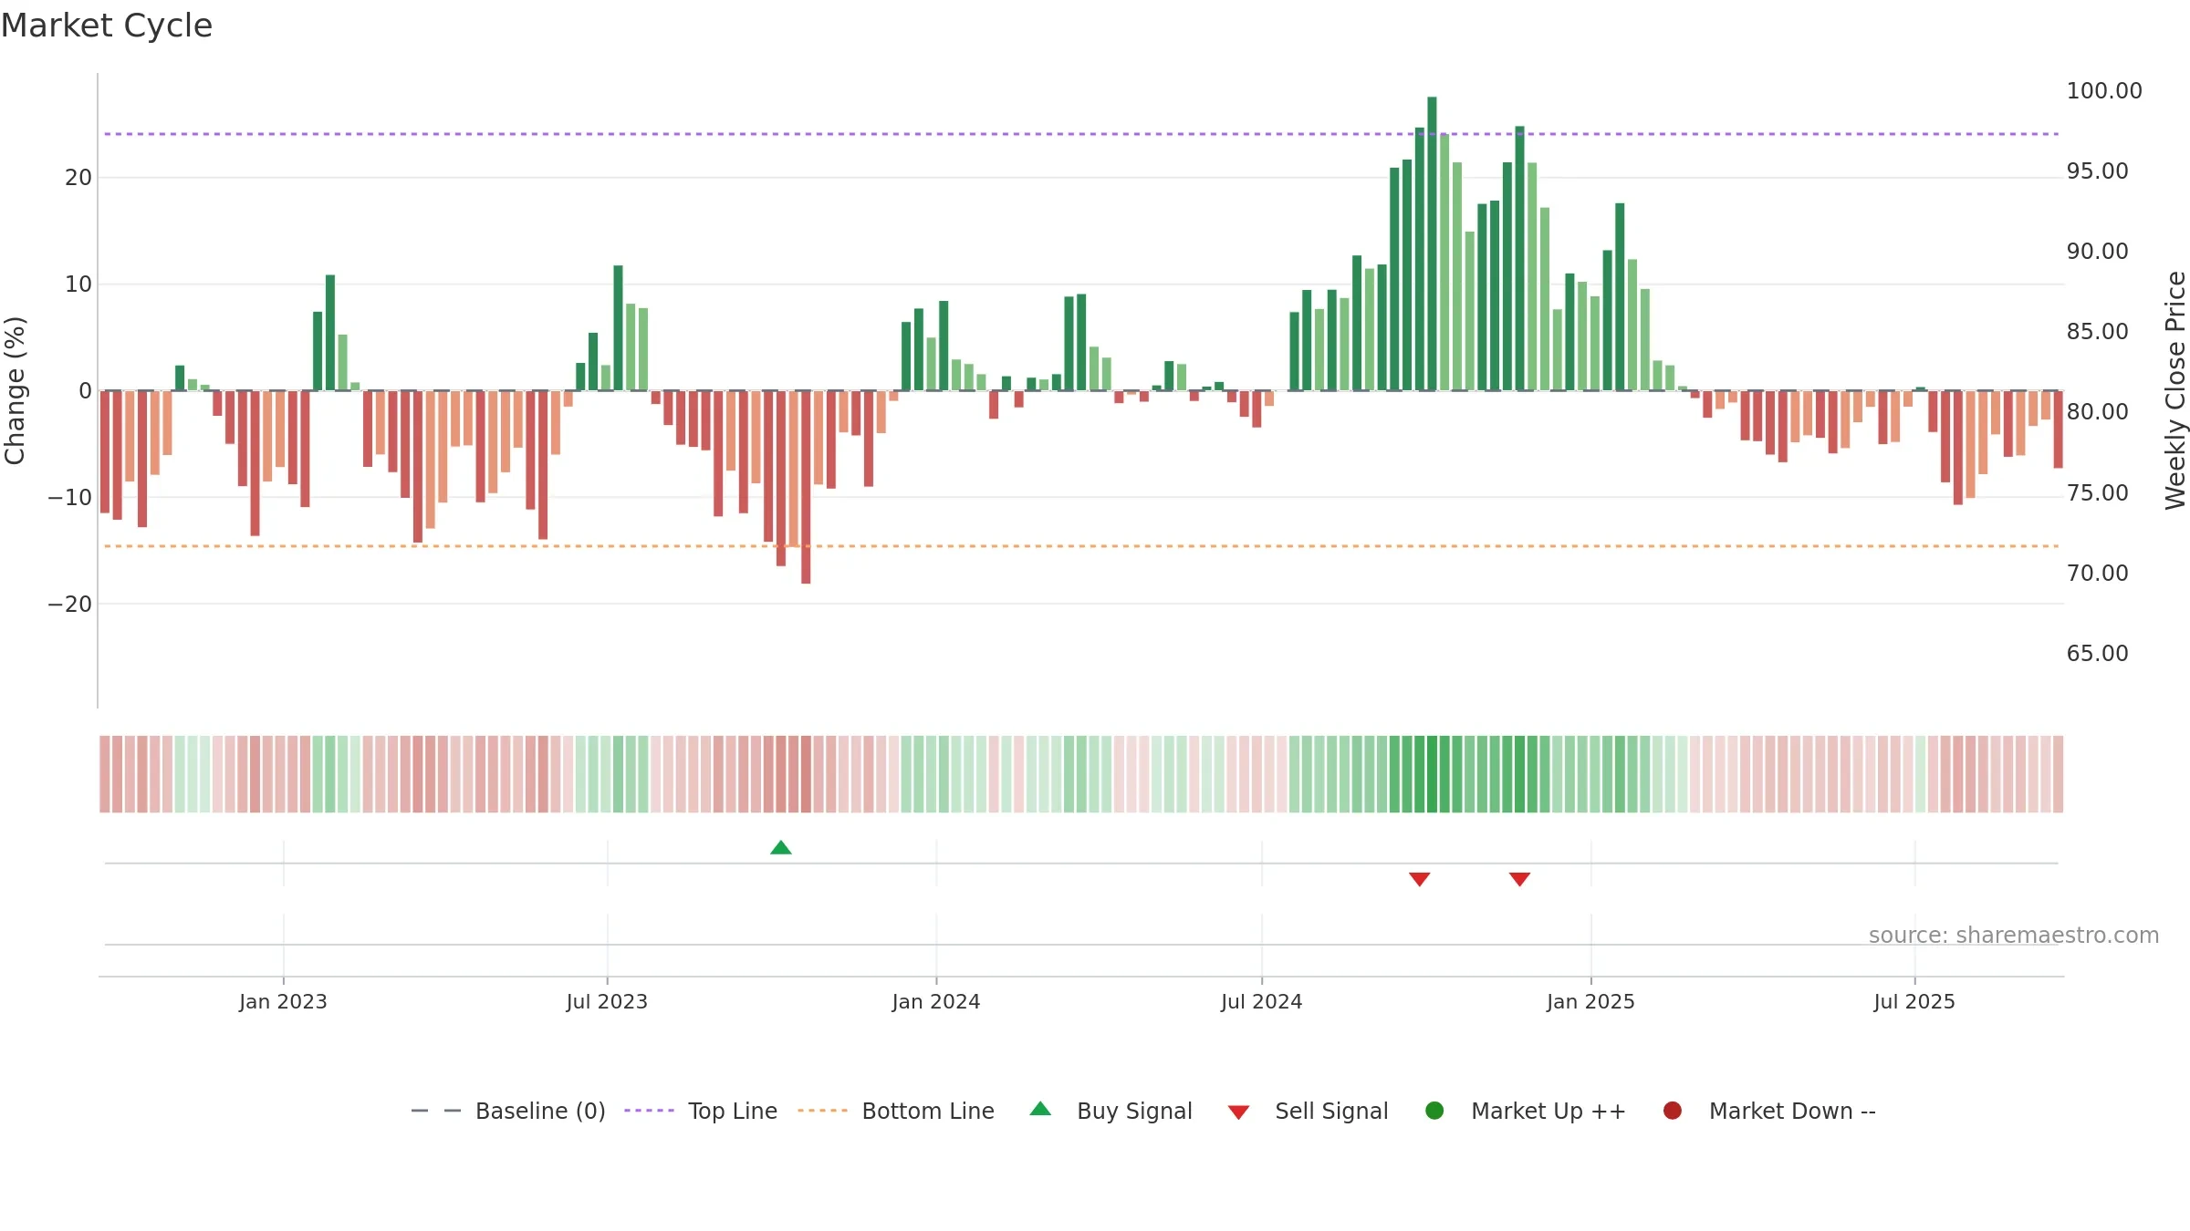
Task: Click the −10 change axis tick
Action: click(70, 498)
